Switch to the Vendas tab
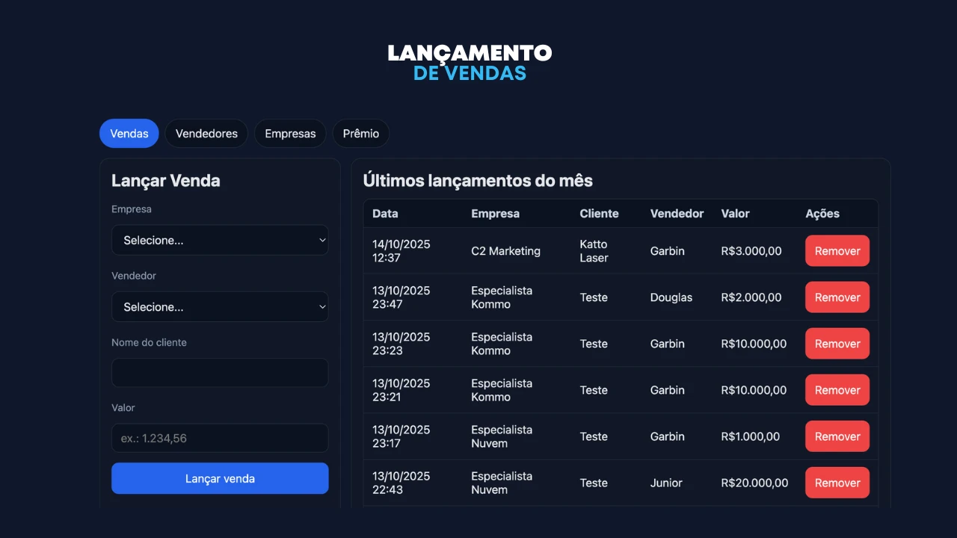Viewport: 957px width, 538px height. (x=129, y=134)
